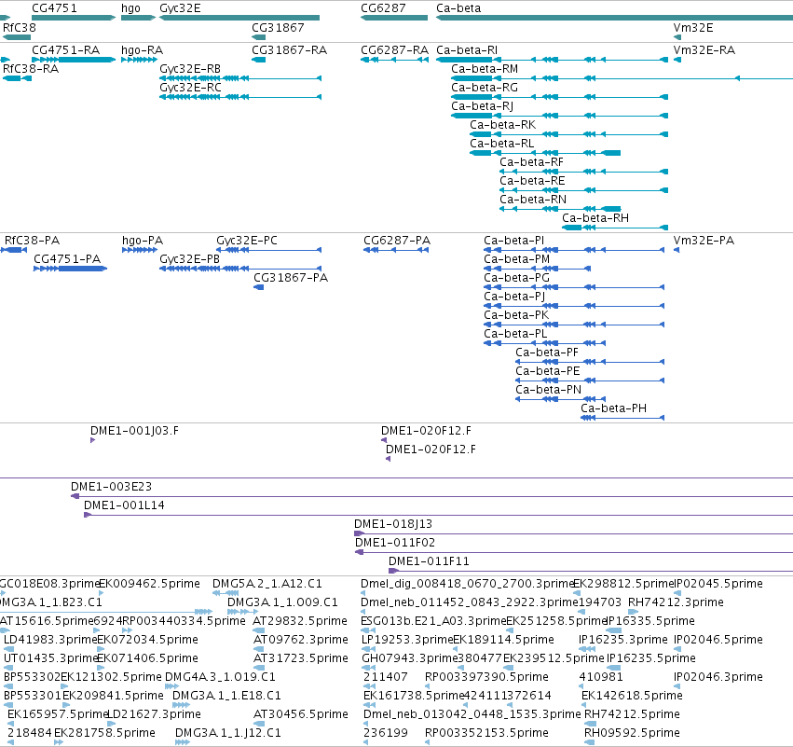Open EST IP02045.5prime

[x=718, y=584]
